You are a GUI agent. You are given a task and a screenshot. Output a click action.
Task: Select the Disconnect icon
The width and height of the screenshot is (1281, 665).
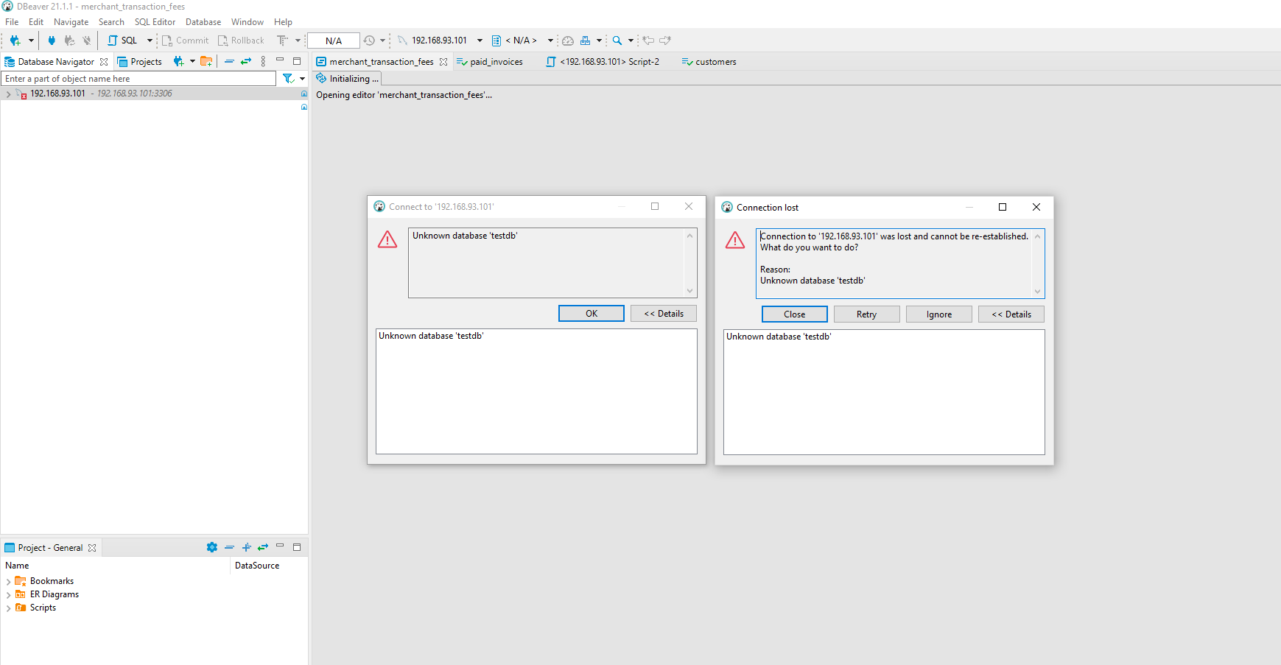(x=86, y=41)
